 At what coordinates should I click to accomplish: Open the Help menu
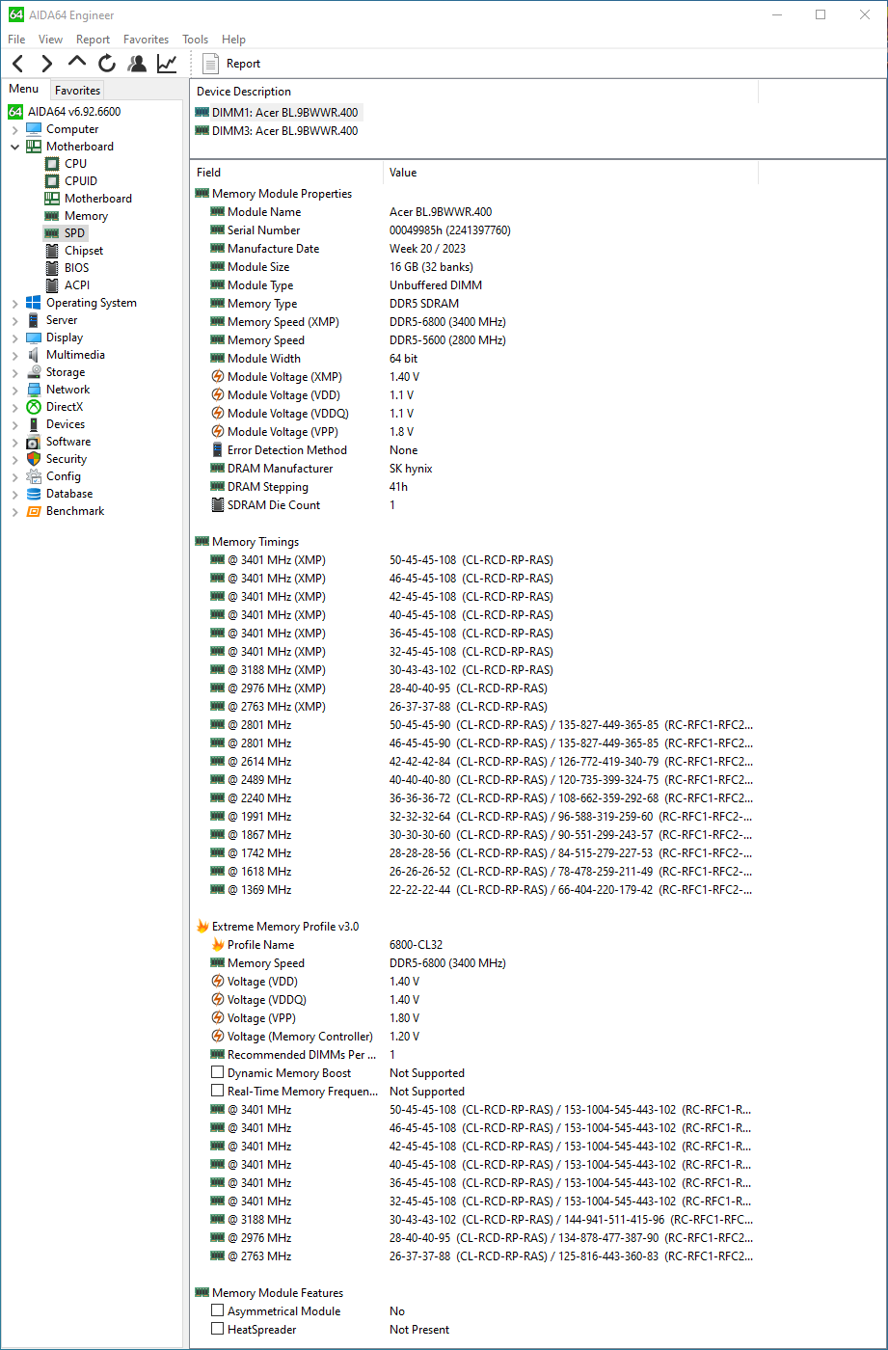[233, 40]
